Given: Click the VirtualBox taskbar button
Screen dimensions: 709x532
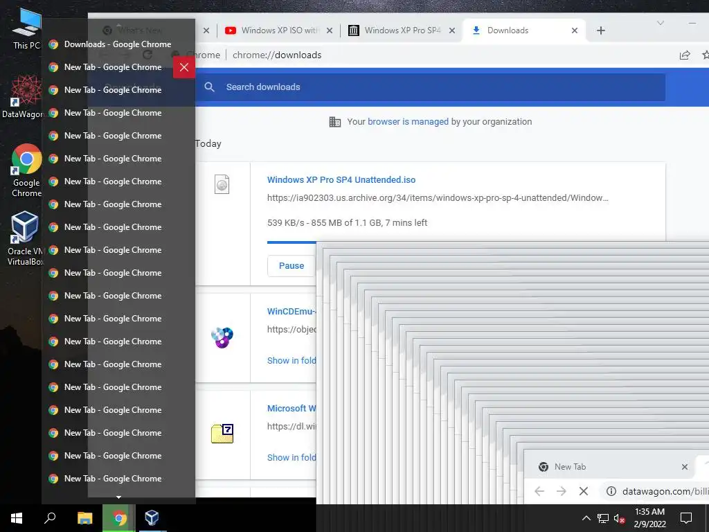Looking at the screenshot, I should point(152,518).
